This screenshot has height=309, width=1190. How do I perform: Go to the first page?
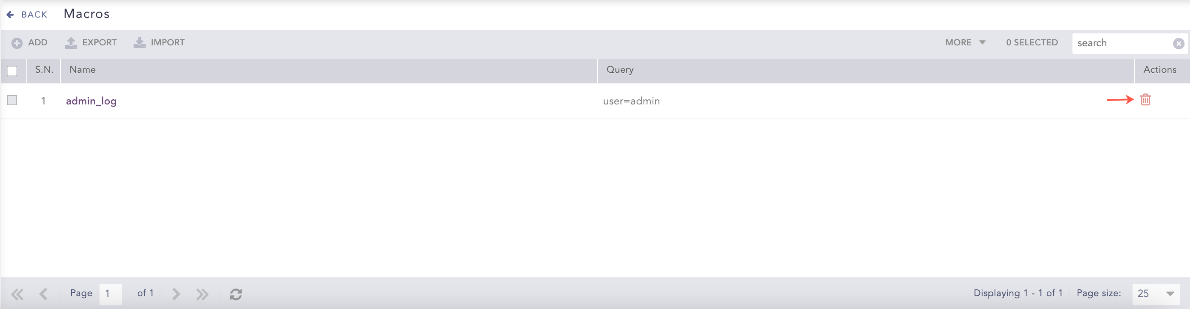click(17, 294)
